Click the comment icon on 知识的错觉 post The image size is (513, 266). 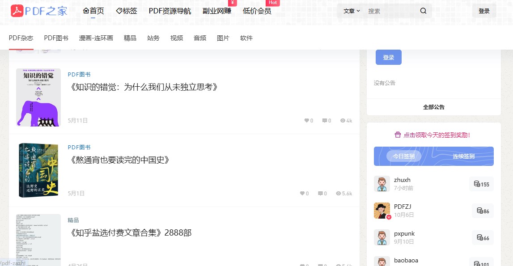click(x=325, y=121)
